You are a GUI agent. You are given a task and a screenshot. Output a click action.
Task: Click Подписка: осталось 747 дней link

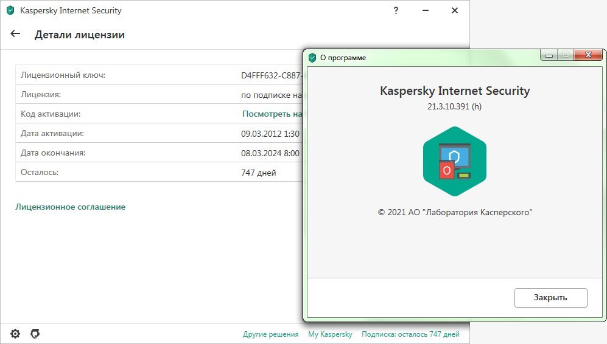[x=410, y=334]
